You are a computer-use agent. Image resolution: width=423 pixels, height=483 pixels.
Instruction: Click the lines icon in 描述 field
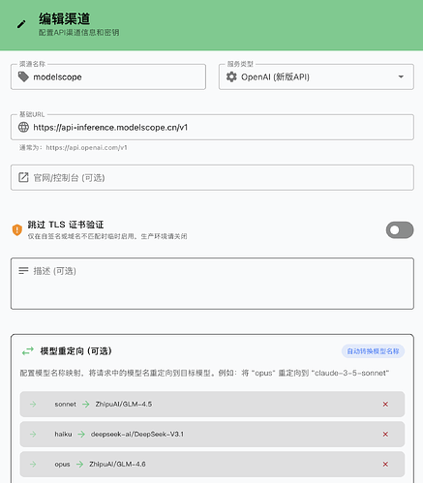click(23, 271)
